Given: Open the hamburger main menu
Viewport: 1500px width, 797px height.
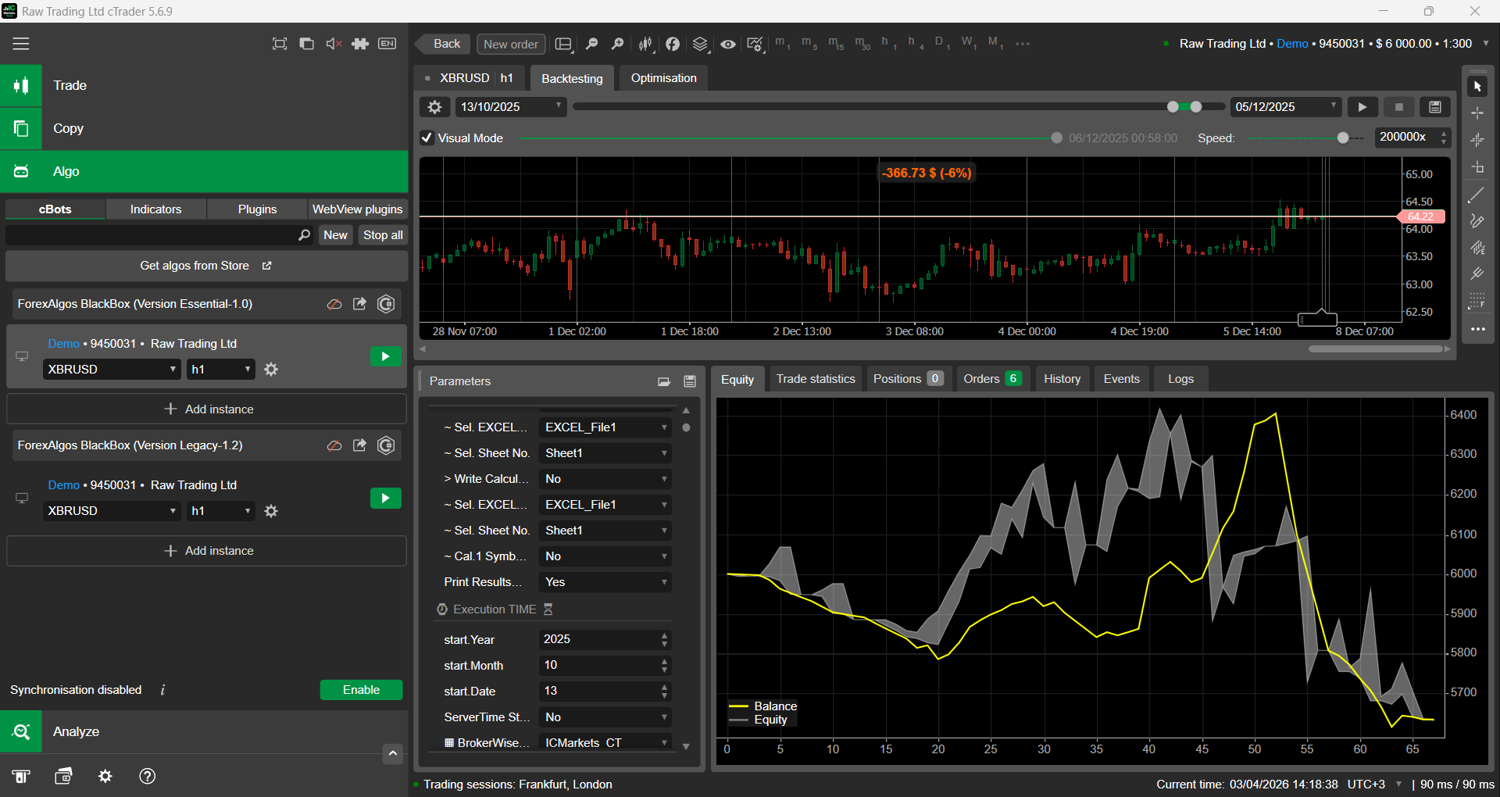Looking at the screenshot, I should 21,44.
